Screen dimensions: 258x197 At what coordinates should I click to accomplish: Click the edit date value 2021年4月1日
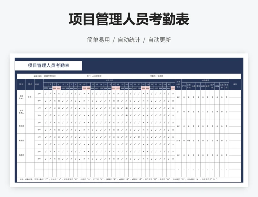pos(50,76)
